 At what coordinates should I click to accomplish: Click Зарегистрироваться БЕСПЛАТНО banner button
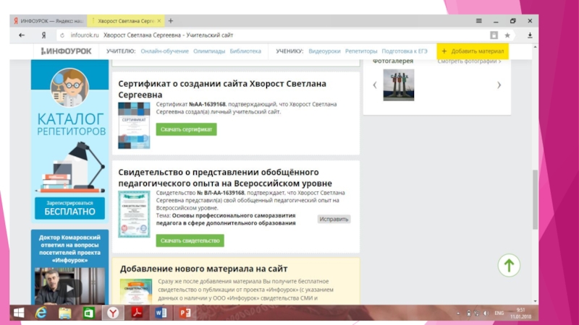pos(69,208)
